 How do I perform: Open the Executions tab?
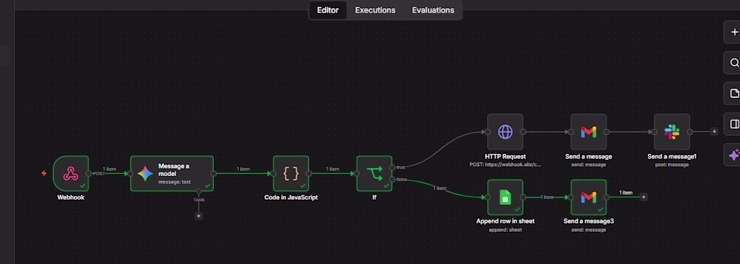pyautogui.click(x=375, y=10)
